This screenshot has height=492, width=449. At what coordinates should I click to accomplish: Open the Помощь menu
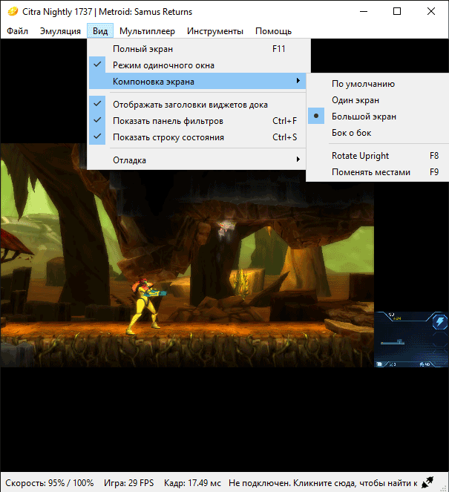click(273, 31)
